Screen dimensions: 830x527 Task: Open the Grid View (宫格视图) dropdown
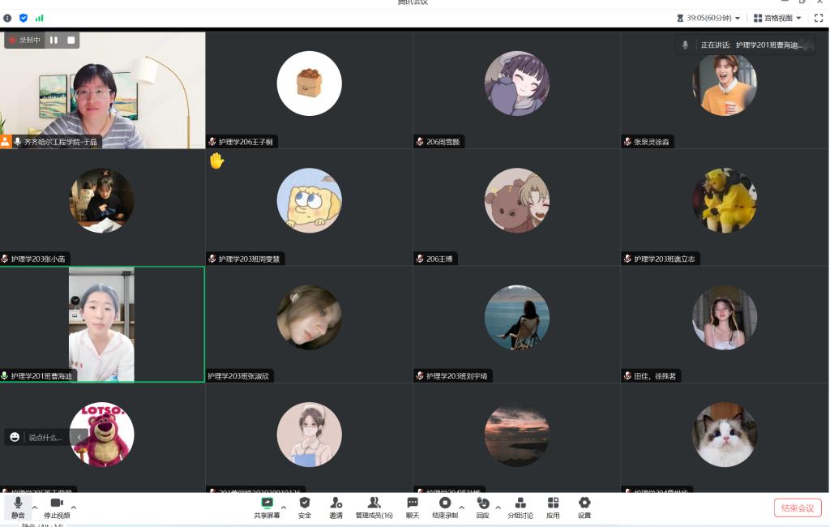(777, 18)
